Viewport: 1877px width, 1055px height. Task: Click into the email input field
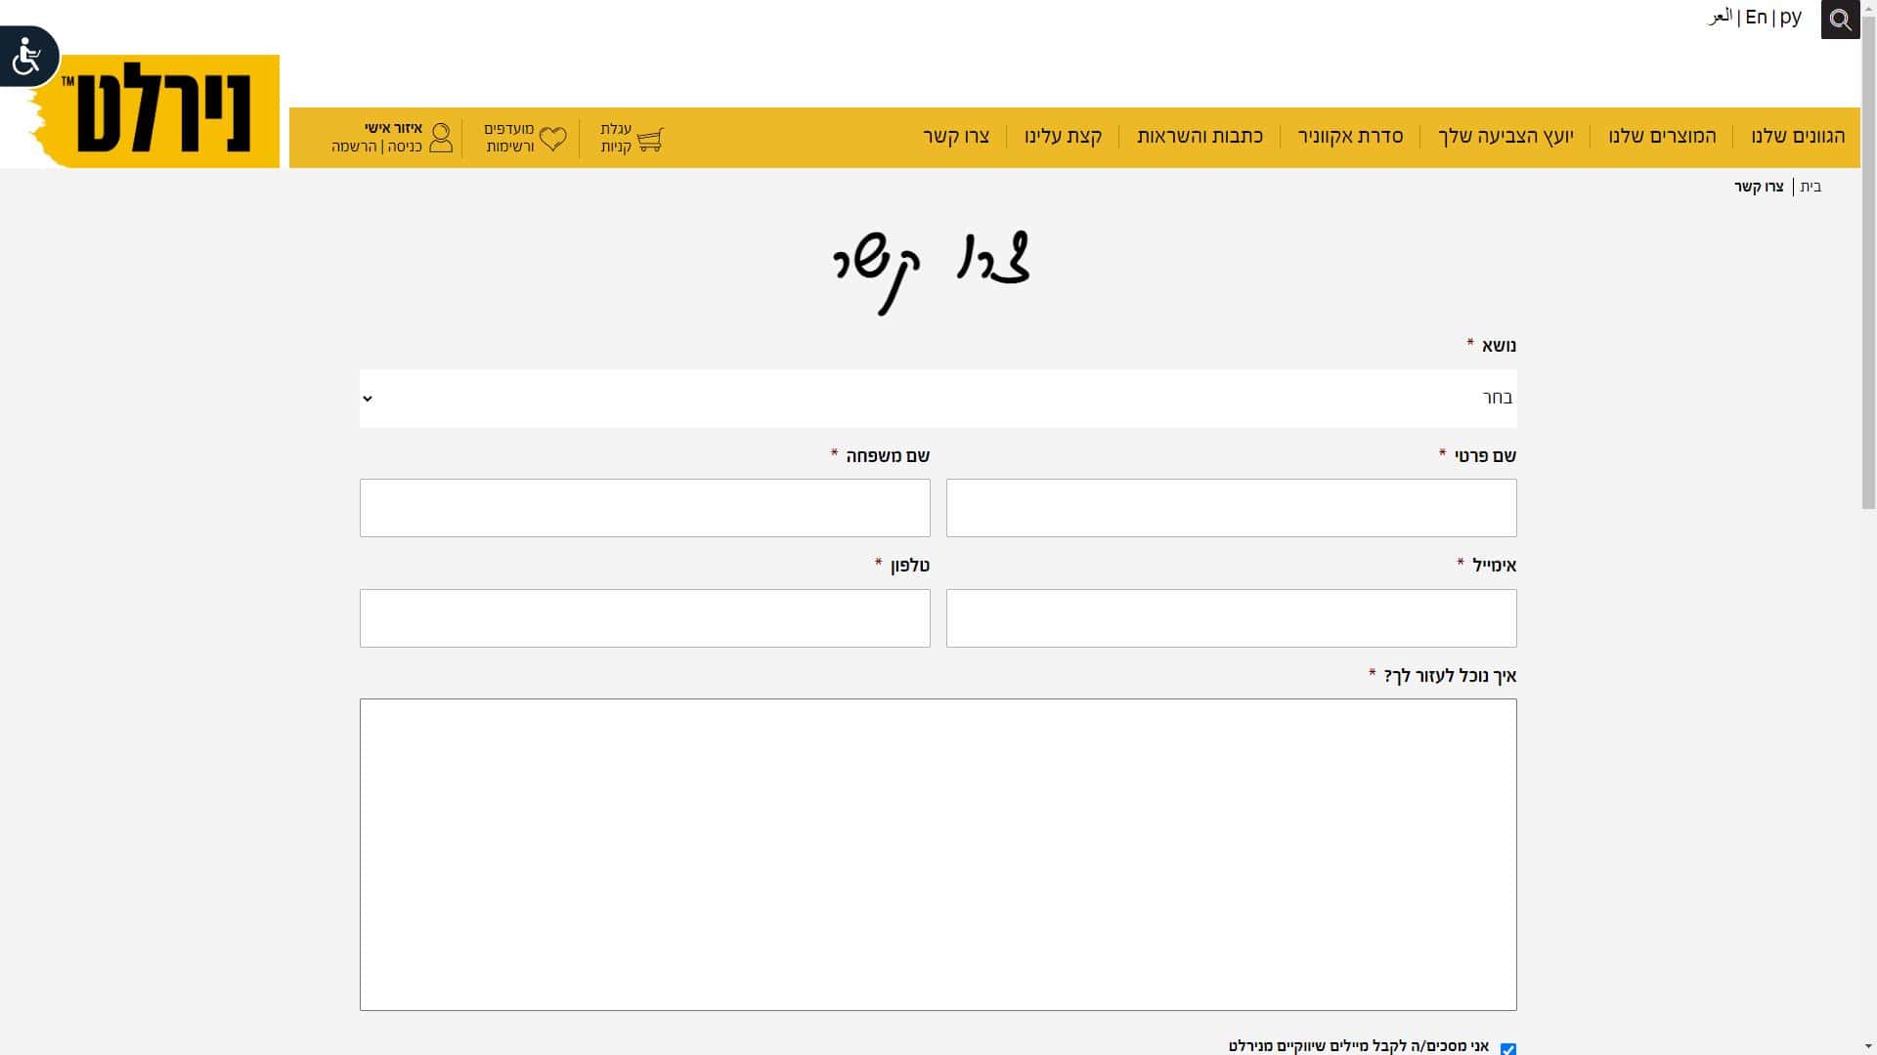(x=1231, y=618)
